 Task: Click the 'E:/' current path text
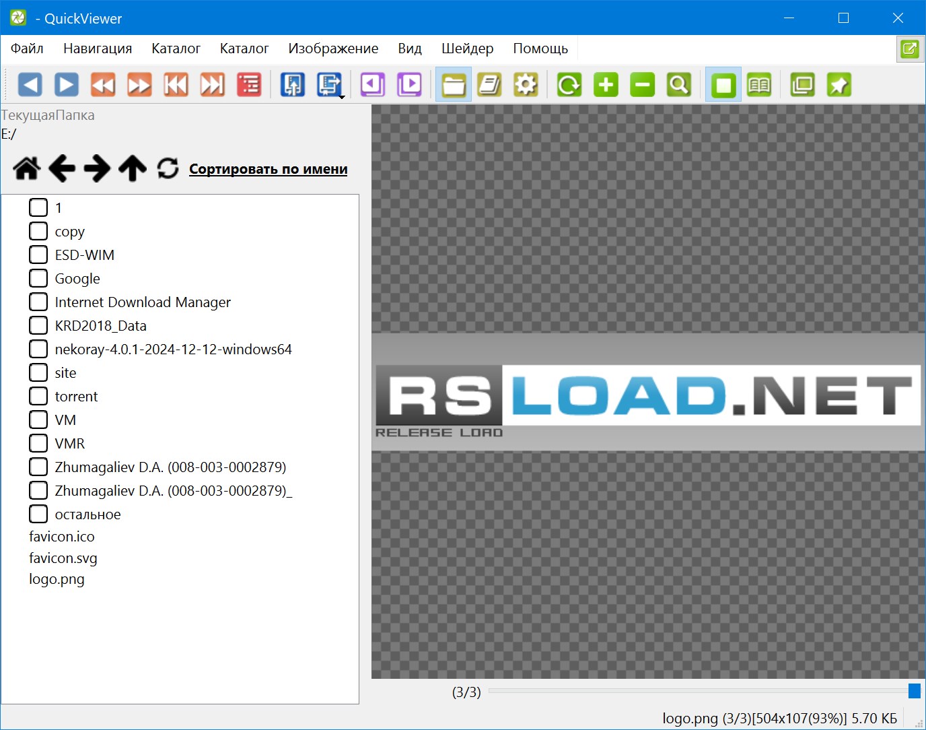pyautogui.click(x=9, y=134)
